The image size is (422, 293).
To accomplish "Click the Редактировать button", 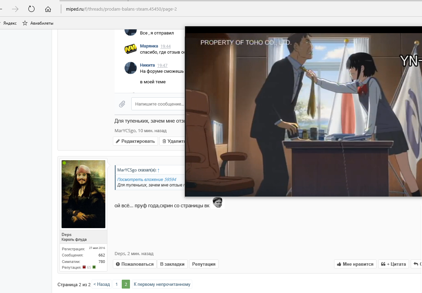I will coord(135,141).
